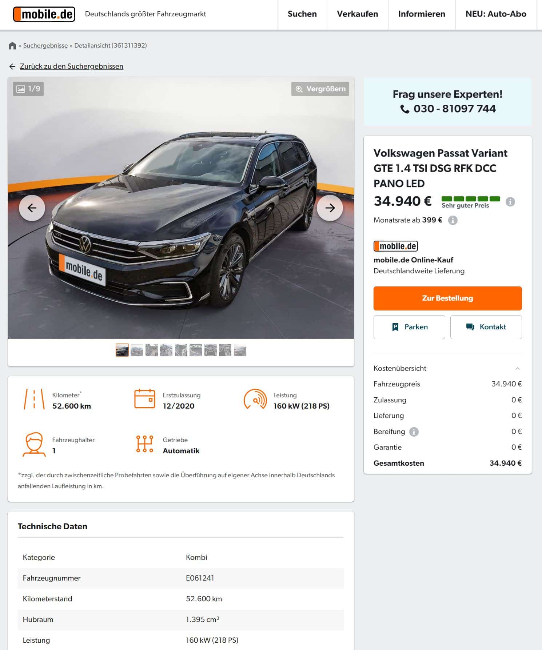Park this car with Parken button
542x650 pixels.
click(x=409, y=327)
